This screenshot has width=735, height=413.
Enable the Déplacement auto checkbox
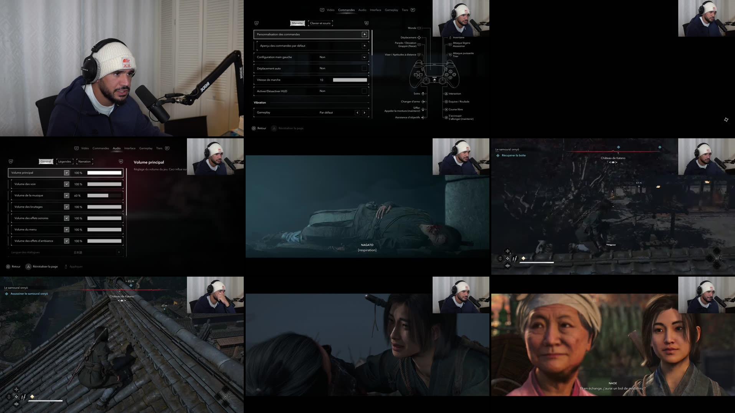364,68
